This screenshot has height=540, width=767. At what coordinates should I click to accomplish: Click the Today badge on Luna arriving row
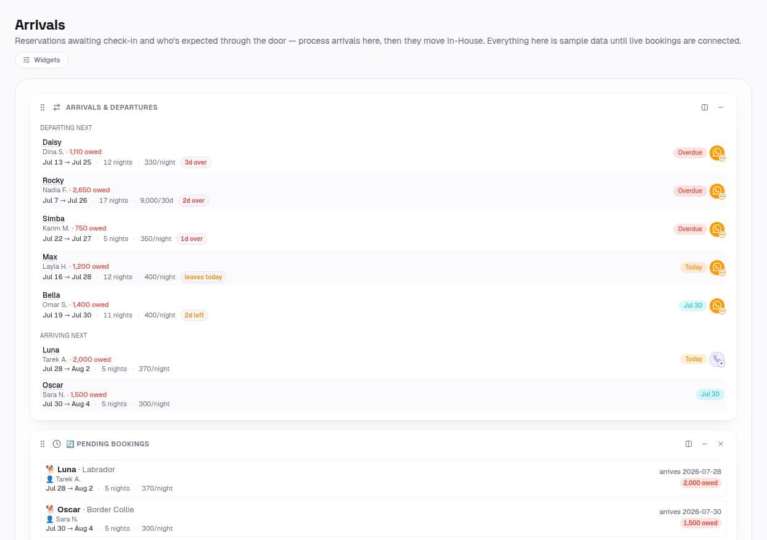pos(694,359)
